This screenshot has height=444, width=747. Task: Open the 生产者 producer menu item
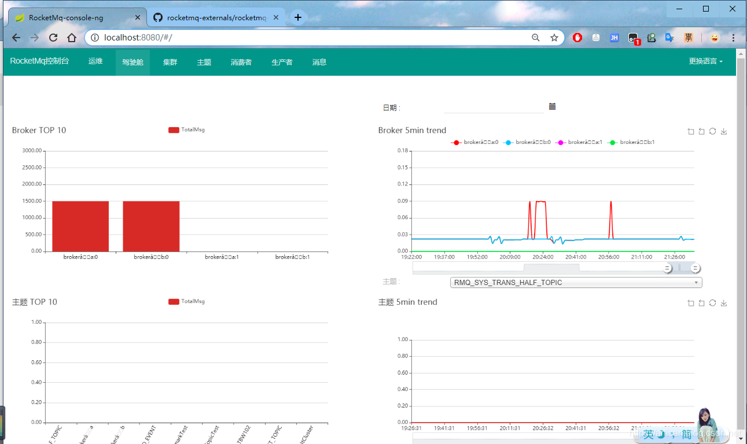coord(282,62)
